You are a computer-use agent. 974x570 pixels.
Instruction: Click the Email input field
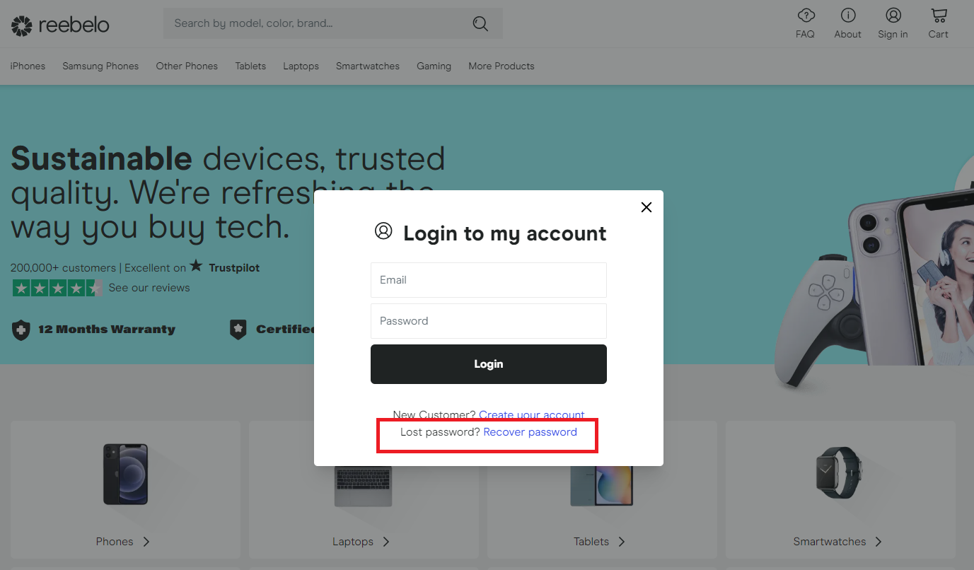[488, 280]
